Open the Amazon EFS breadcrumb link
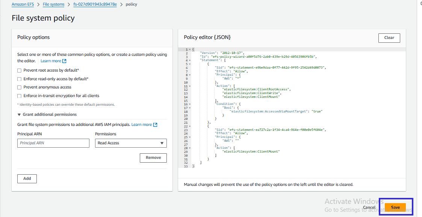 click(23, 4)
